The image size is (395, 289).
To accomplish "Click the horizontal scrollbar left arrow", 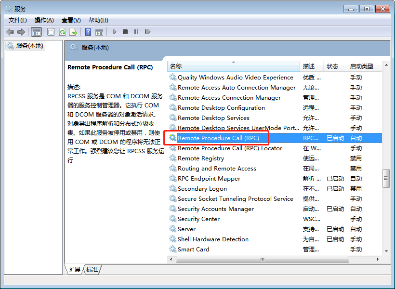I will (x=171, y=259).
